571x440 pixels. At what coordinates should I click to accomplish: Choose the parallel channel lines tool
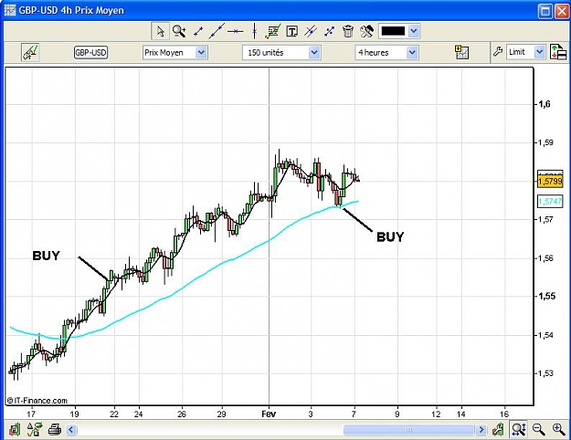point(311,31)
